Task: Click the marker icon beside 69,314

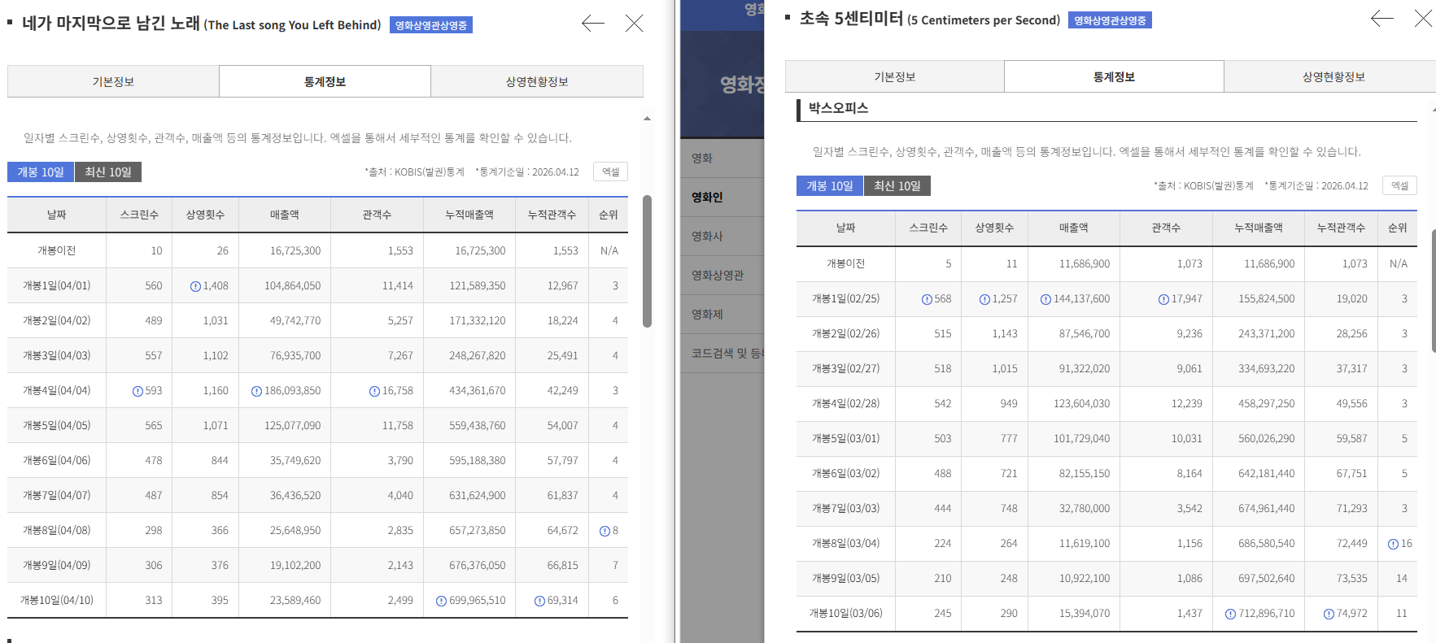Action: coord(539,601)
